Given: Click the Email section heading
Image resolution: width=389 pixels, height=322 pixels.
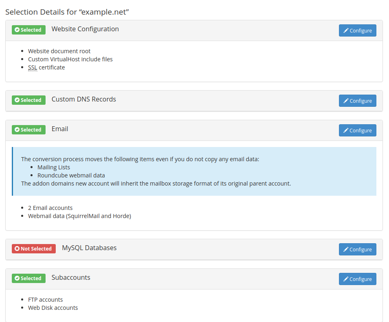Looking at the screenshot, I should (x=60, y=129).
